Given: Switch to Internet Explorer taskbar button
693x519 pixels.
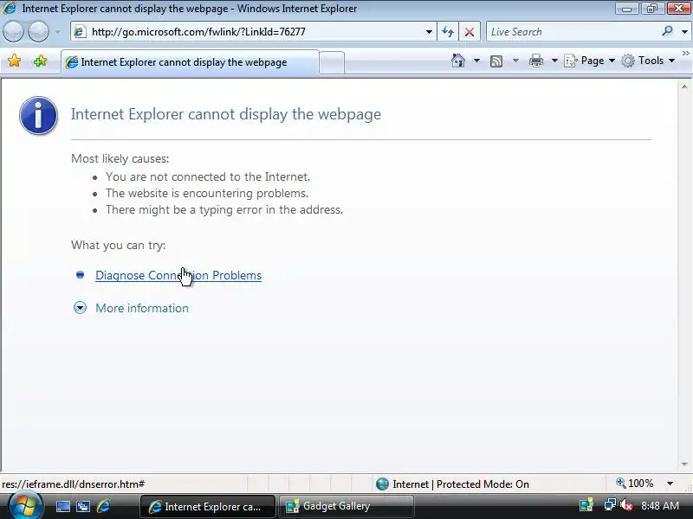Looking at the screenshot, I should [x=208, y=506].
